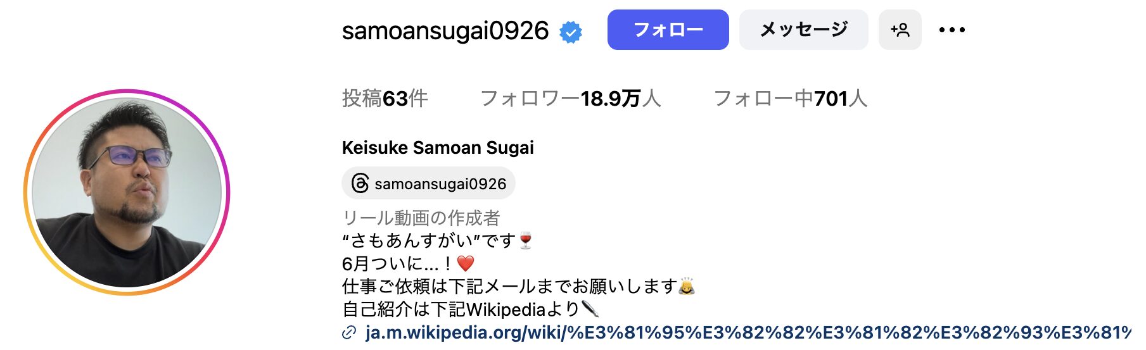Click the bowing person emoji in bio

click(687, 286)
